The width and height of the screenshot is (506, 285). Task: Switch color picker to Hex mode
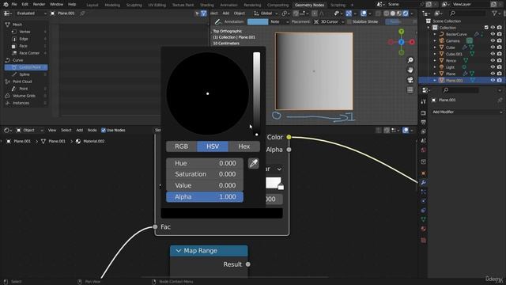[244, 146]
